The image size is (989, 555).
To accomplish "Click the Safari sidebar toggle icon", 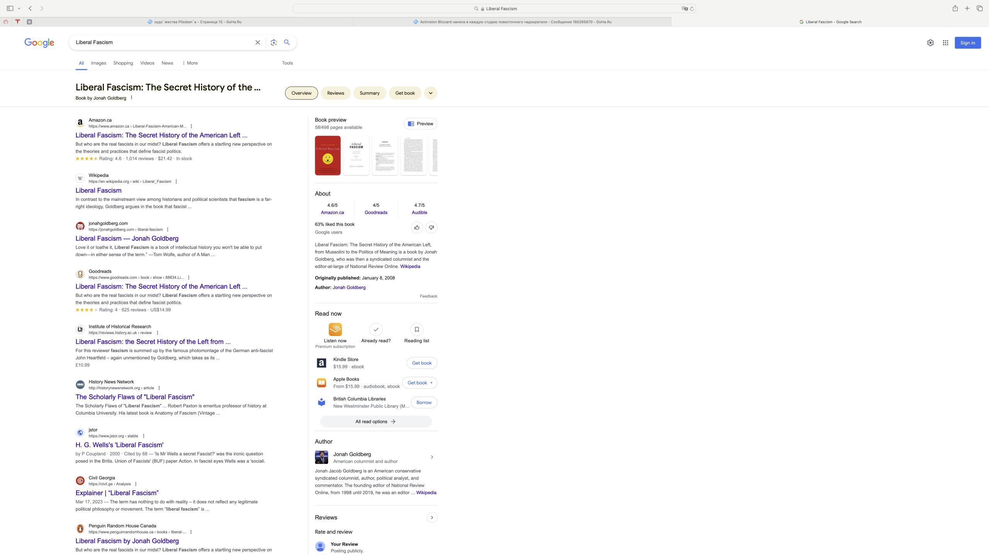I will [10, 8].
